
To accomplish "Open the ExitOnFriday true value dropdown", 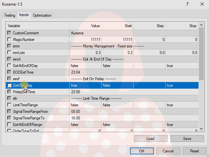I will pos(86,85).
